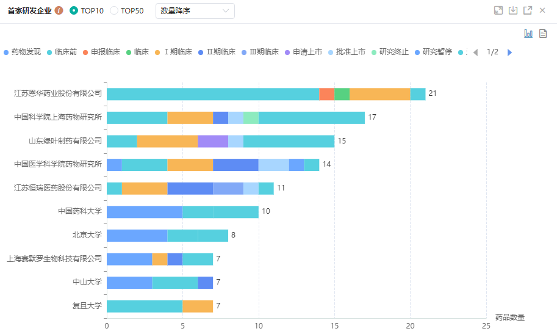The width and height of the screenshot is (557, 334).
Task: Click orange segment in 复旦大学 bar
Action: coord(198,307)
